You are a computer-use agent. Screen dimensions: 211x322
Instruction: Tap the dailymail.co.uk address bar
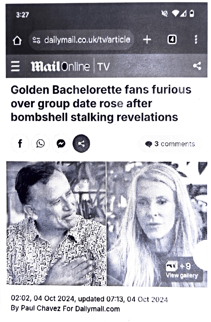click(82, 40)
